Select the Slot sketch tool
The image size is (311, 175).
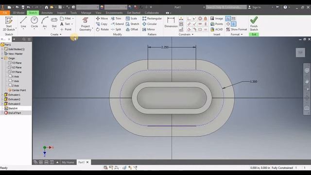tap(54, 22)
